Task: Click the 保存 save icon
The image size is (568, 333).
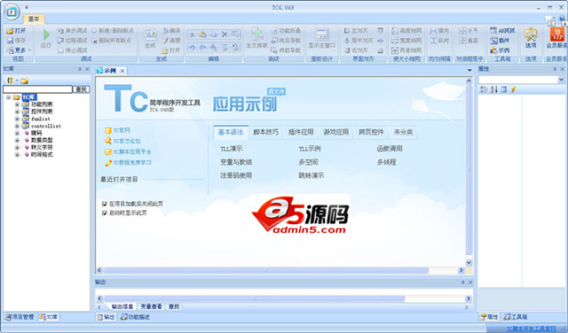Action: coord(10,41)
